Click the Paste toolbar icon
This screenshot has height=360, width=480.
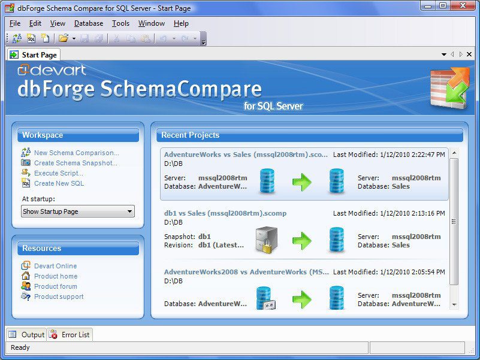pos(146,38)
